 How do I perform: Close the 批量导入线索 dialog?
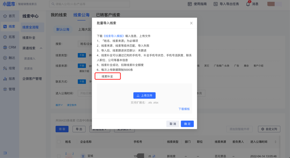[191, 23]
